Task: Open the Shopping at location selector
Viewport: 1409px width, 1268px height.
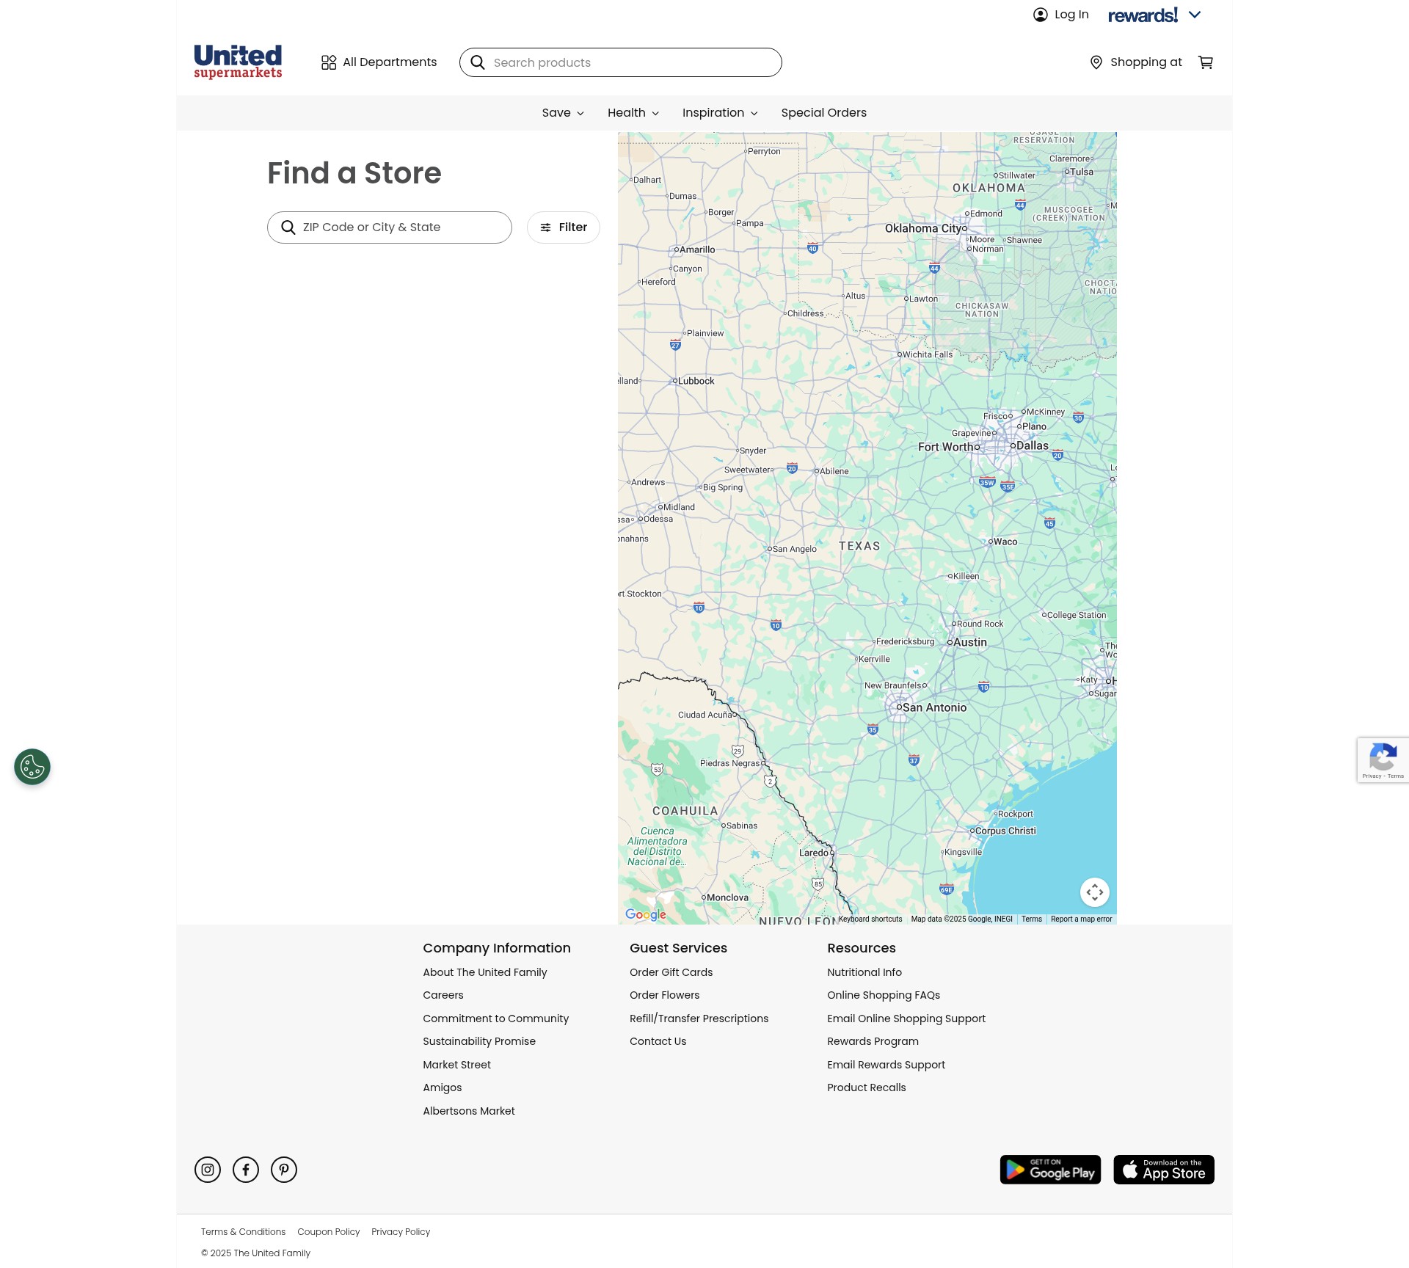Action: (x=1136, y=62)
